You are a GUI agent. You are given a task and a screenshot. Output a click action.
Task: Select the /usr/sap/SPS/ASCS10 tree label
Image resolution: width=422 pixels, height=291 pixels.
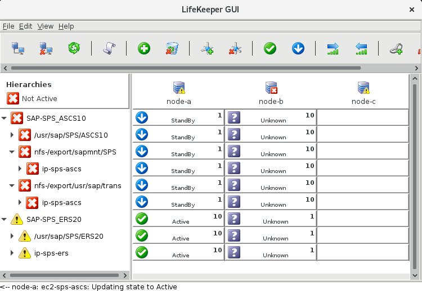pos(71,135)
